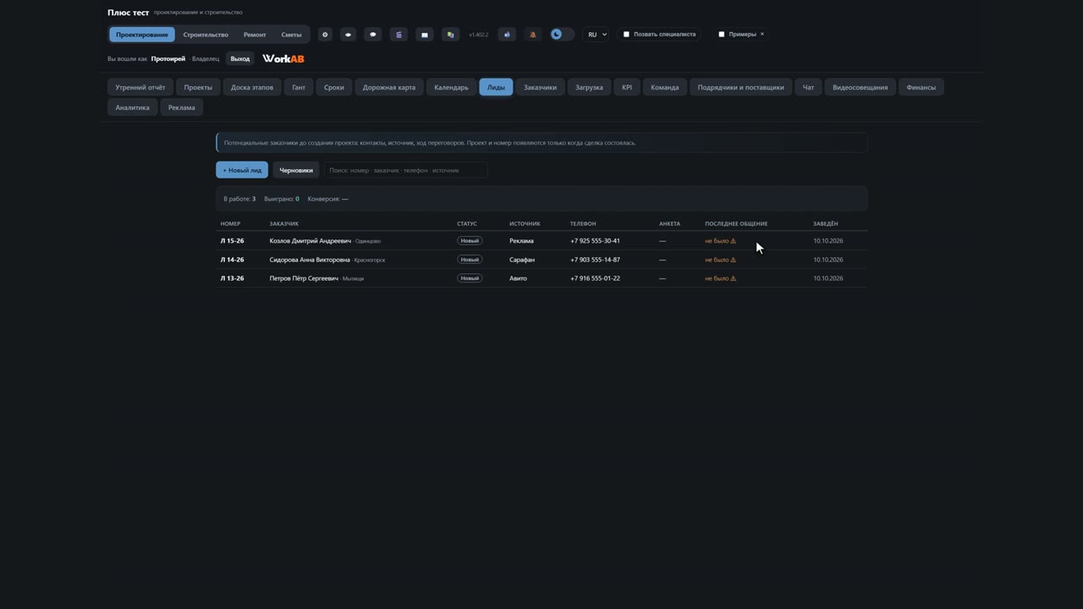Open the Утренний отчёт tab

click(140, 87)
